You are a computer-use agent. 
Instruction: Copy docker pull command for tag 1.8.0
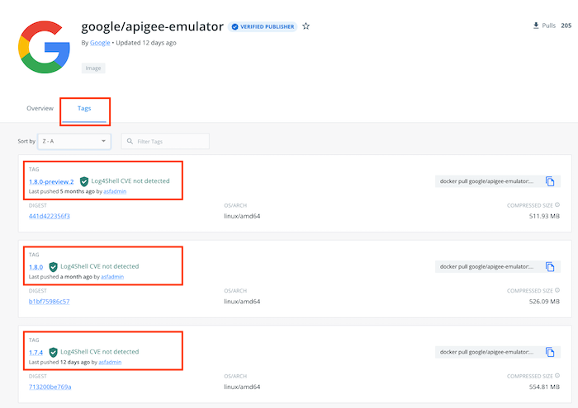coord(550,267)
